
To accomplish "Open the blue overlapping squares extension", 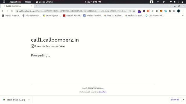I will tap(166, 11).
